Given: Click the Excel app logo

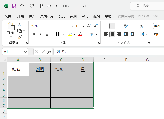Looking at the screenshot, I should pos(6,6).
